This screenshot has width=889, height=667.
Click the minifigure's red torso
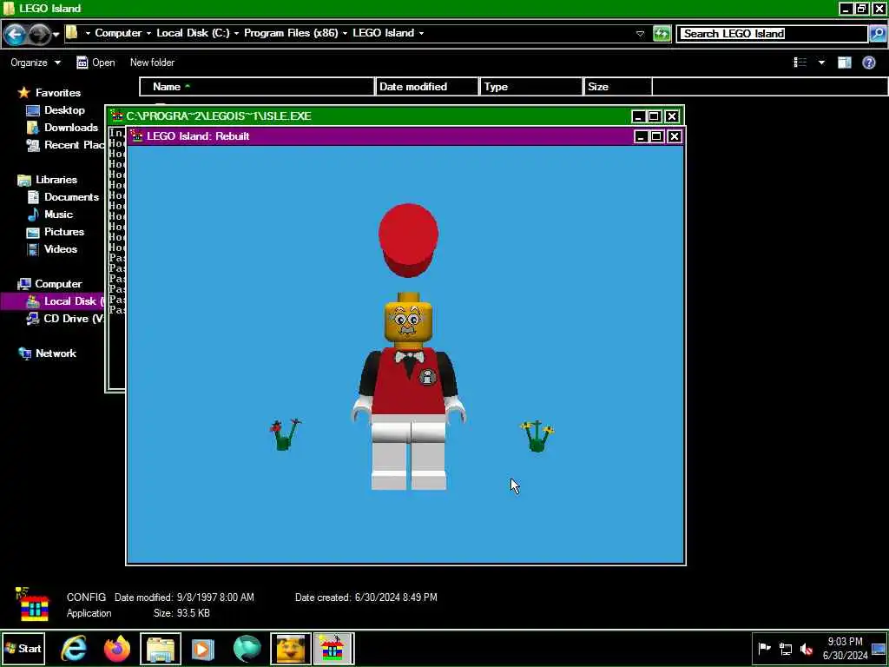[408, 381]
